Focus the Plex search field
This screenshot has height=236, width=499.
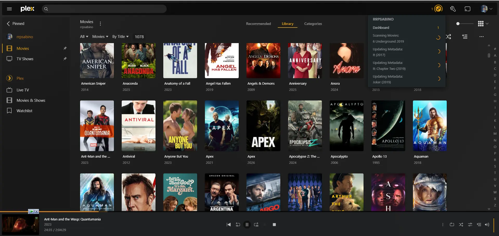point(104,9)
